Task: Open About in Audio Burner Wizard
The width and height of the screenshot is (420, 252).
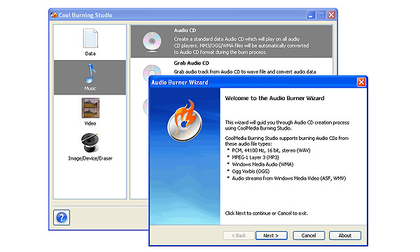Action: 345,235
